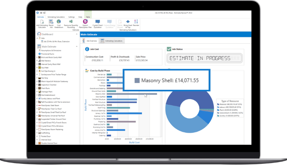Expand the Brick and Block Cavity Wall item

(x=37, y=57)
